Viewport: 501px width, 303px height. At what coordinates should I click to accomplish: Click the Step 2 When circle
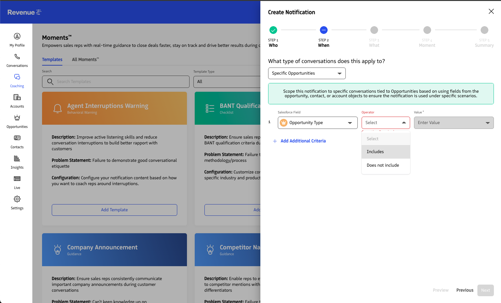pyautogui.click(x=323, y=30)
